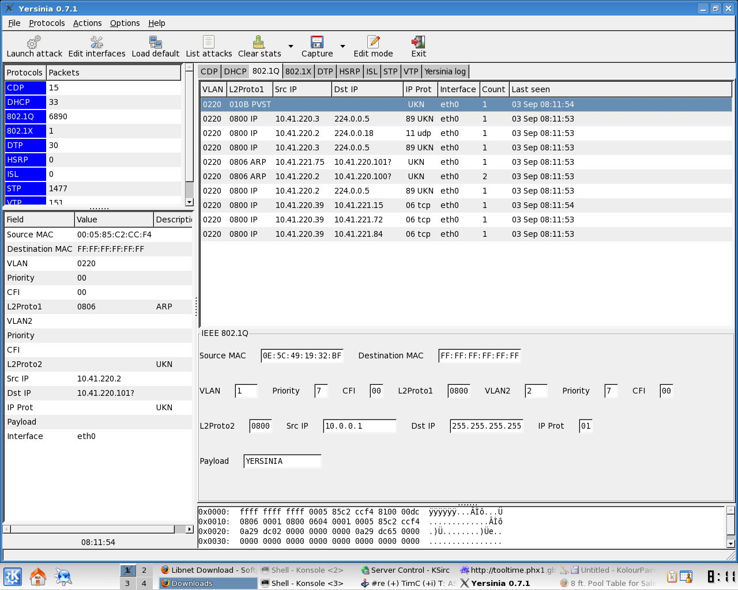Click the Source MAC input field
Viewport: 738px width, 590px height.
pyautogui.click(x=302, y=356)
